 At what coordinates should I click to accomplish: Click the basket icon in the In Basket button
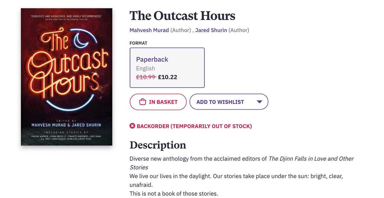pyautogui.click(x=143, y=102)
